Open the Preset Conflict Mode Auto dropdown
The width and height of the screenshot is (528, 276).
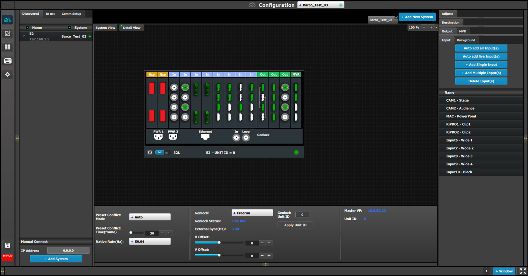pyautogui.click(x=150, y=217)
